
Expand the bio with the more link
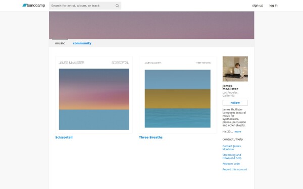pos(238,132)
